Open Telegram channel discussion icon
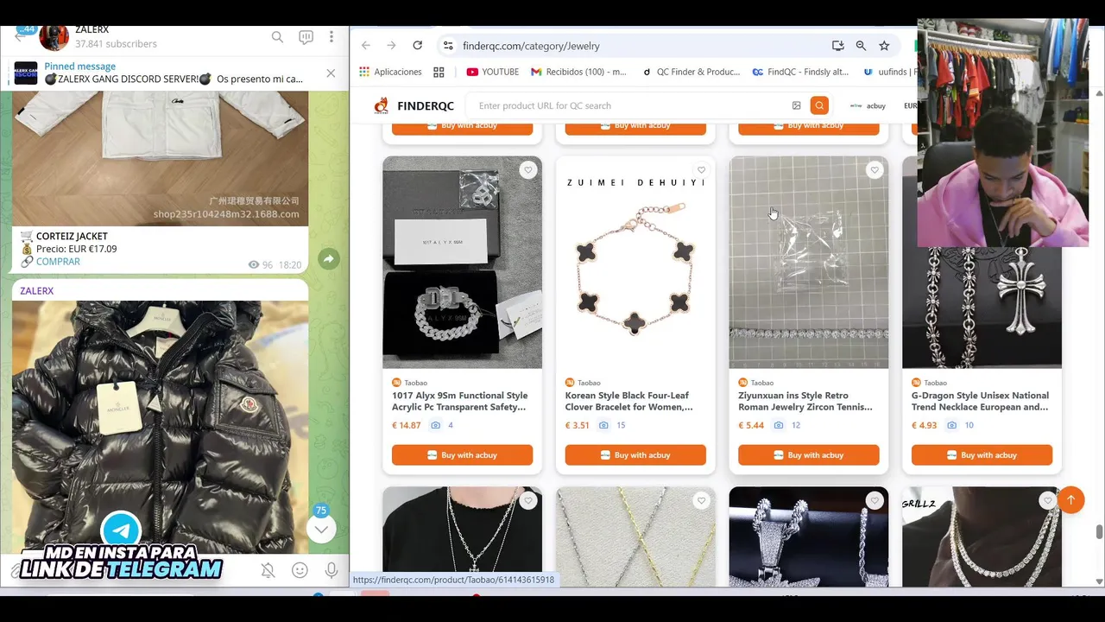 (x=306, y=37)
